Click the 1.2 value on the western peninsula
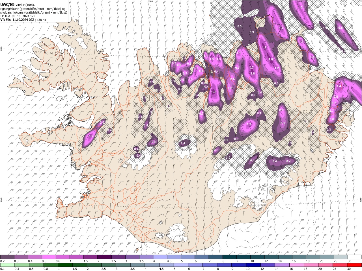 click(91, 136)
